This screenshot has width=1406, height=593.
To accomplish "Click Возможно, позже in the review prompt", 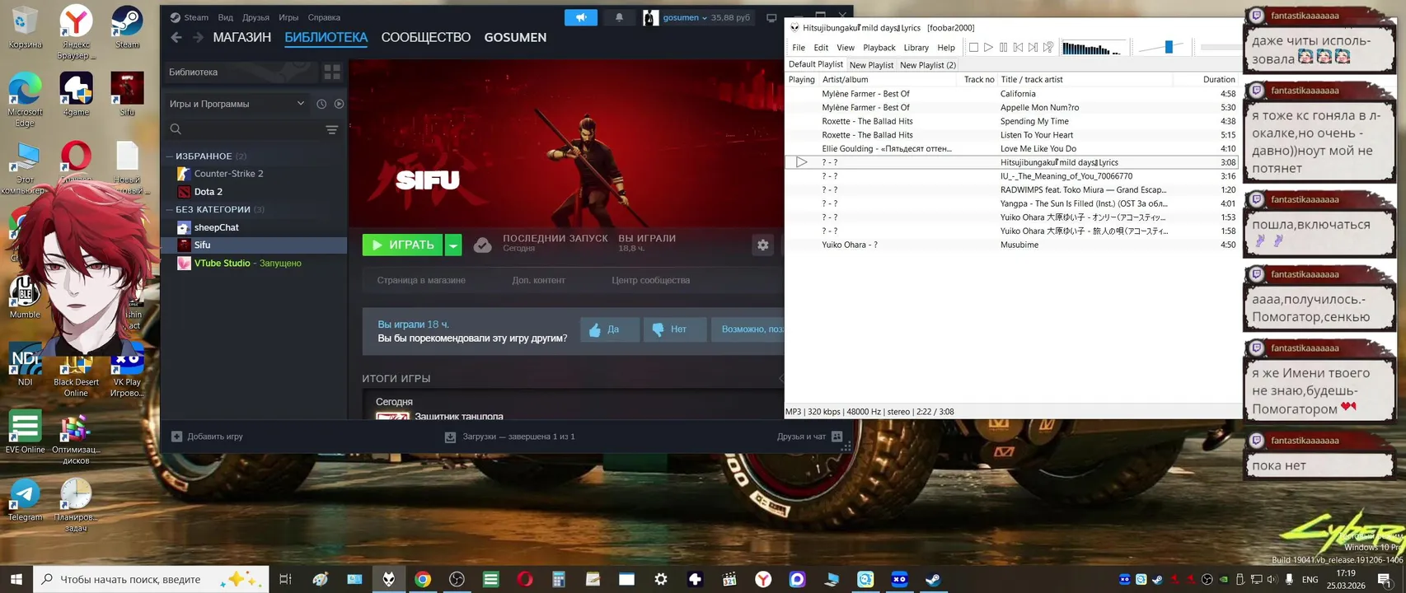I will pos(747,329).
